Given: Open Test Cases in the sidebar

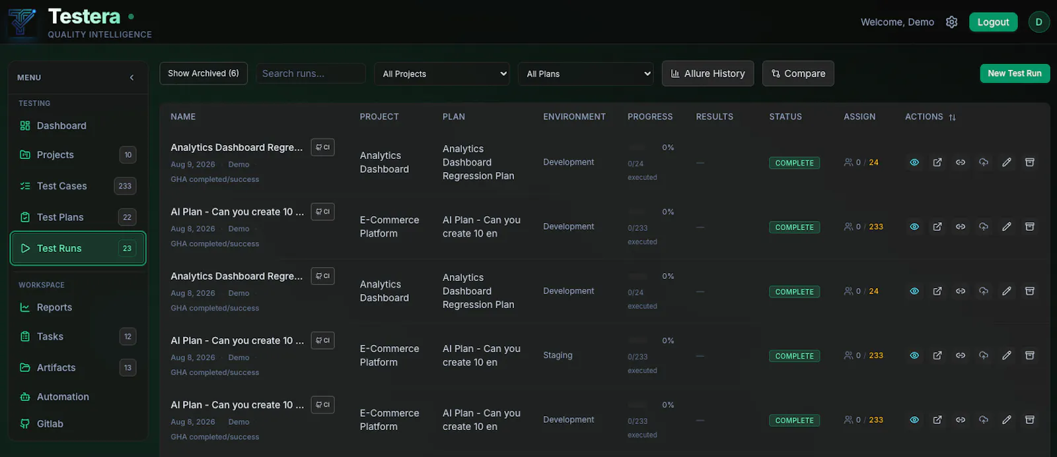Looking at the screenshot, I should point(78,186).
